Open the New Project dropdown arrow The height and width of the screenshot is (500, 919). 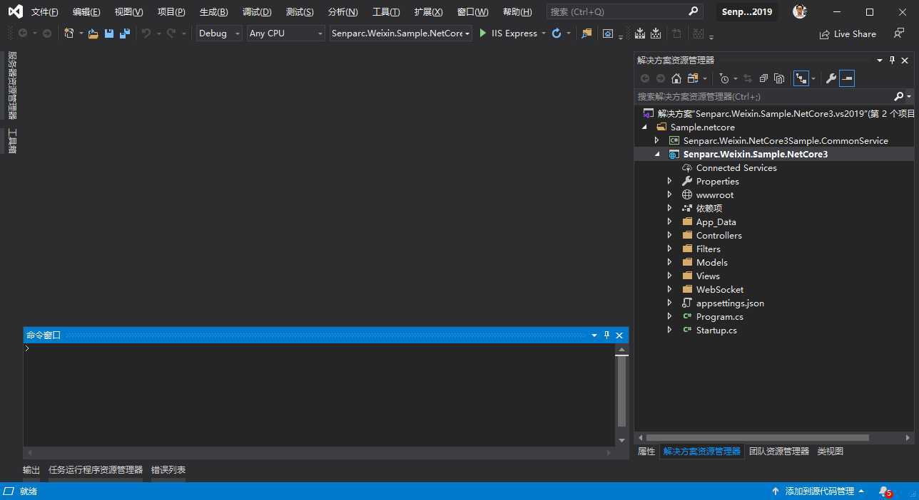click(x=81, y=33)
